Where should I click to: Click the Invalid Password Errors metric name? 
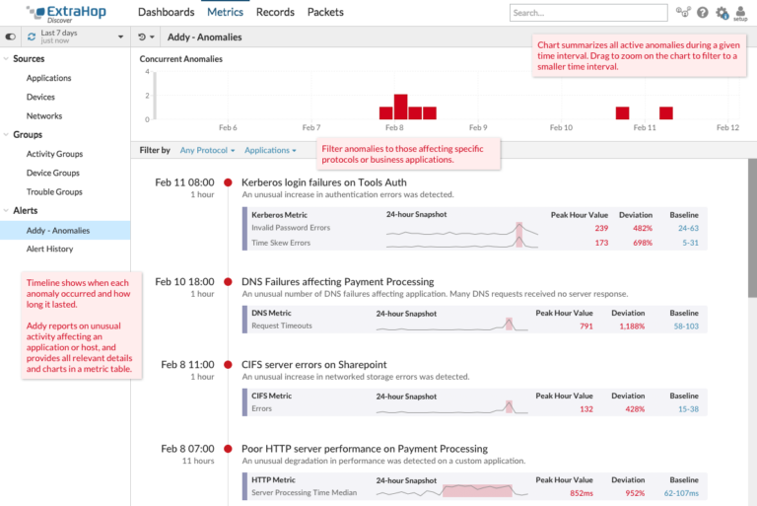[291, 228]
